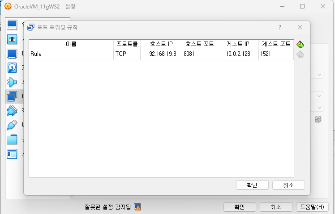Select the Rule 1 name cell

[x=71, y=54]
